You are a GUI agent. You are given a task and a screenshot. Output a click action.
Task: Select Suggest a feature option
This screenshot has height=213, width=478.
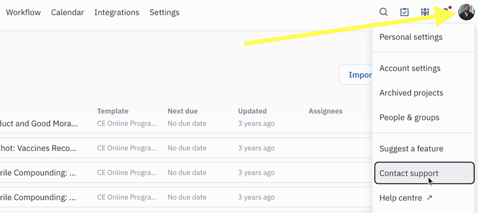click(411, 149)
